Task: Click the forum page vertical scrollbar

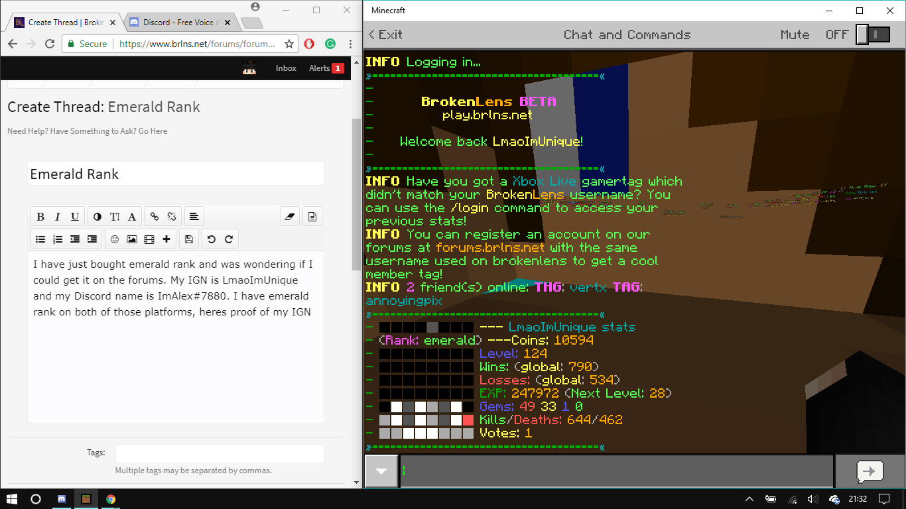Action: coord(357,196)
